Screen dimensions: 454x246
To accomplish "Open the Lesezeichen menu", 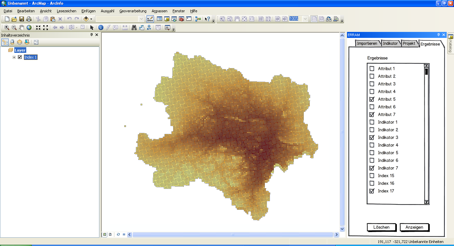I will coord(66,11).
